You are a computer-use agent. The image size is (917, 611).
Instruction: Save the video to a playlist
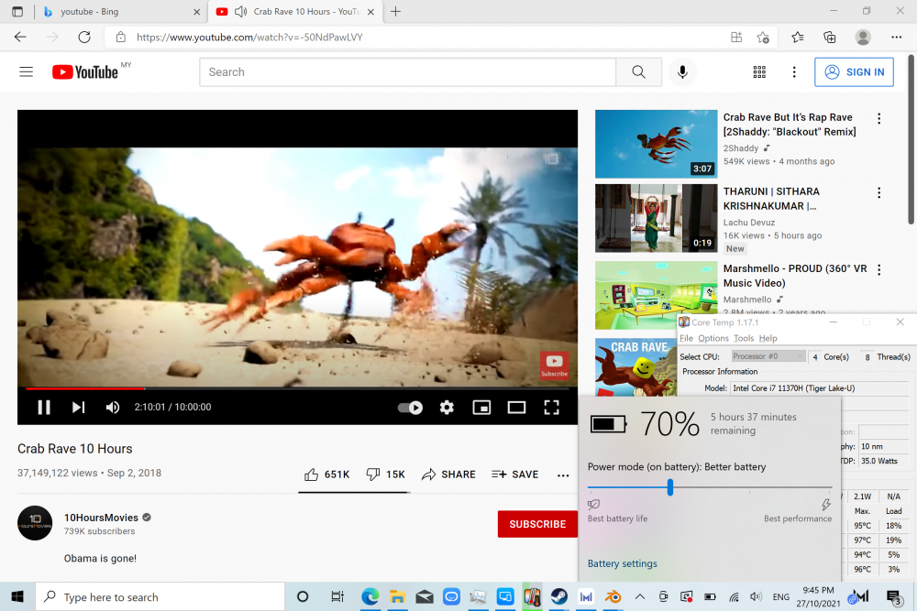point(515,475)
